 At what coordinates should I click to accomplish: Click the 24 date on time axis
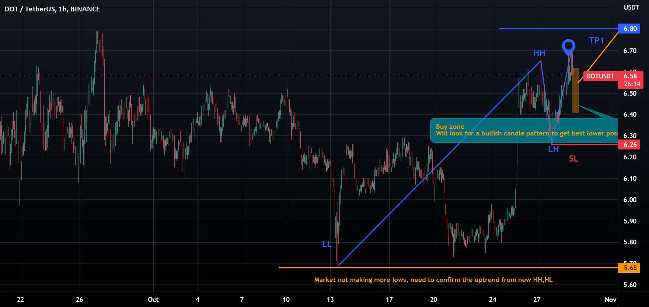(493, 300)
